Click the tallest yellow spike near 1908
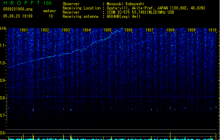The width and height of the screenshot is (220, 140). point(170,136)
